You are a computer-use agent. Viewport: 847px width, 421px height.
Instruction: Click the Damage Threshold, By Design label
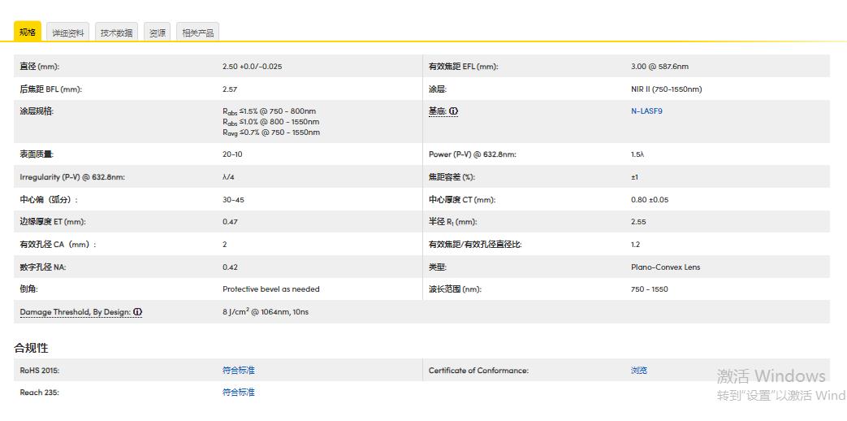point(75,312)
